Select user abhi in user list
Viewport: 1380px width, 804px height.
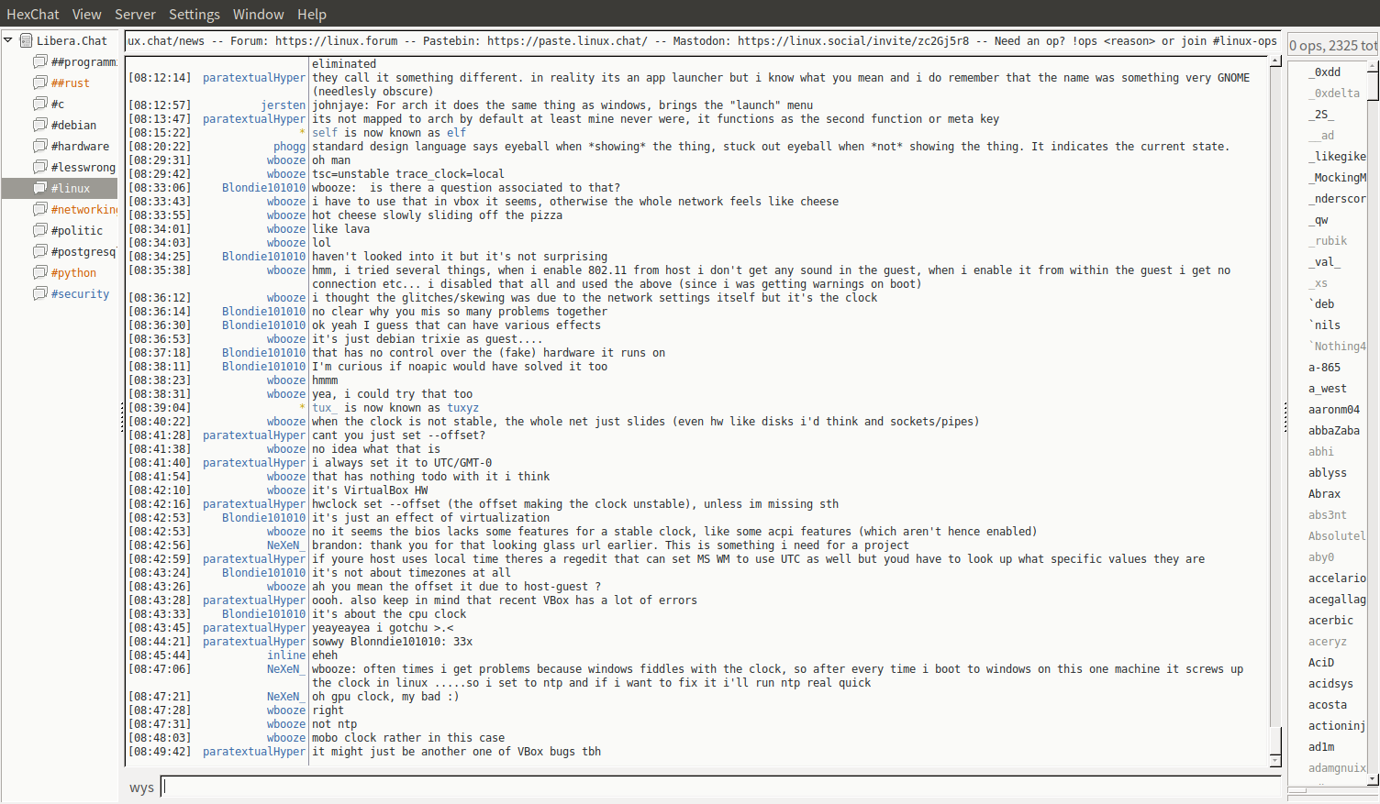pyautogui.click(x=1321, y=451)
